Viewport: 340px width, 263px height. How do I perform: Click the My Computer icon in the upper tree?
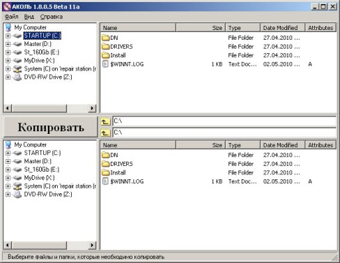[x=8, y=27]
